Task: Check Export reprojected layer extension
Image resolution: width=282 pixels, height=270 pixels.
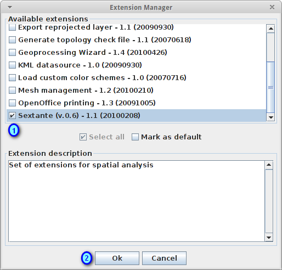Action: pyautogui.click(x=12, y=27)
